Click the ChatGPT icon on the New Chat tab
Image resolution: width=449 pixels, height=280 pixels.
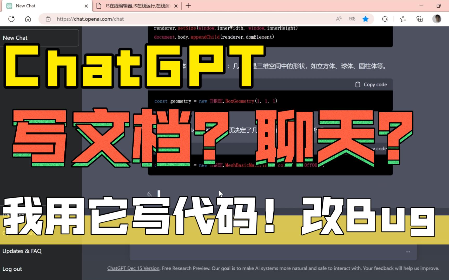[9, 6]
